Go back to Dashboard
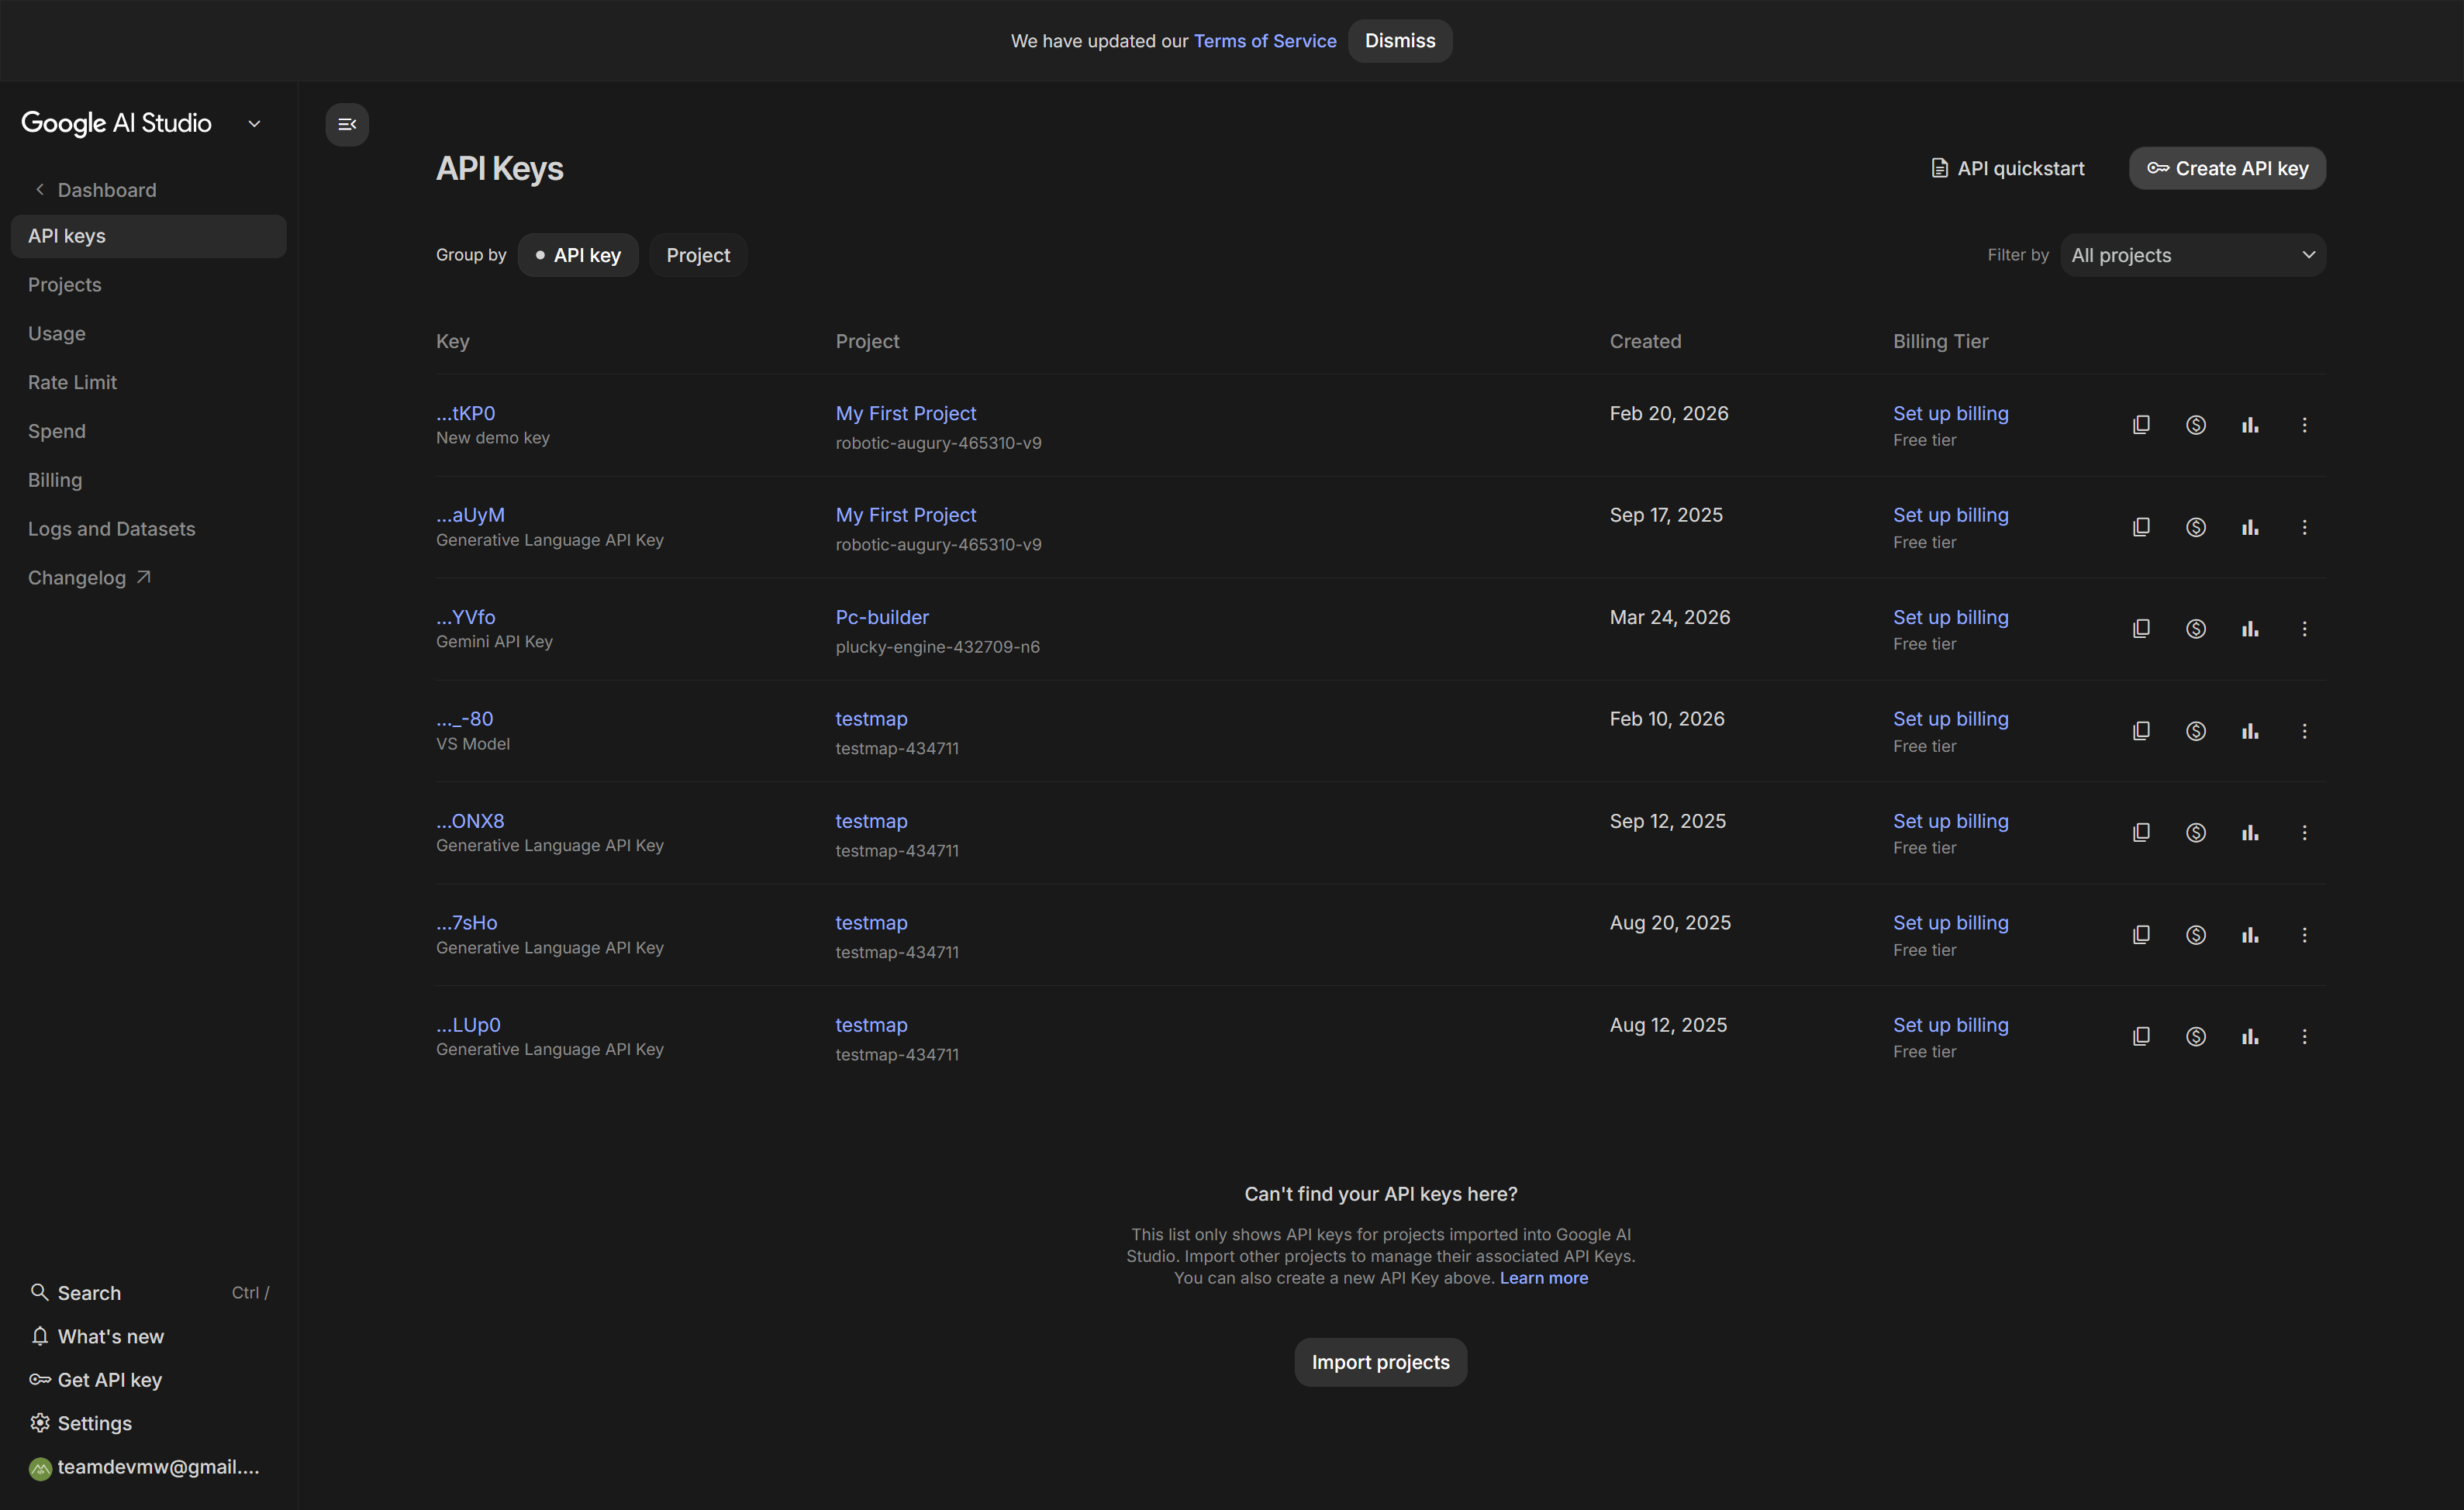2464x1510 pixels. 96,190
